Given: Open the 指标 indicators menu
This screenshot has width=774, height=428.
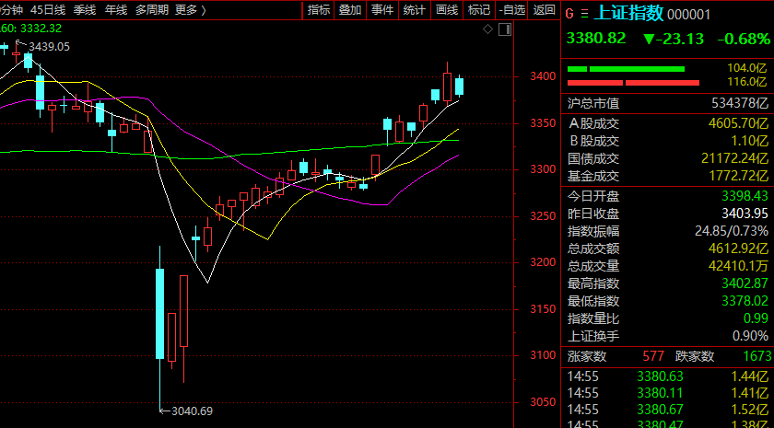Looking at the screenshot, I should [x=319, y=10].
